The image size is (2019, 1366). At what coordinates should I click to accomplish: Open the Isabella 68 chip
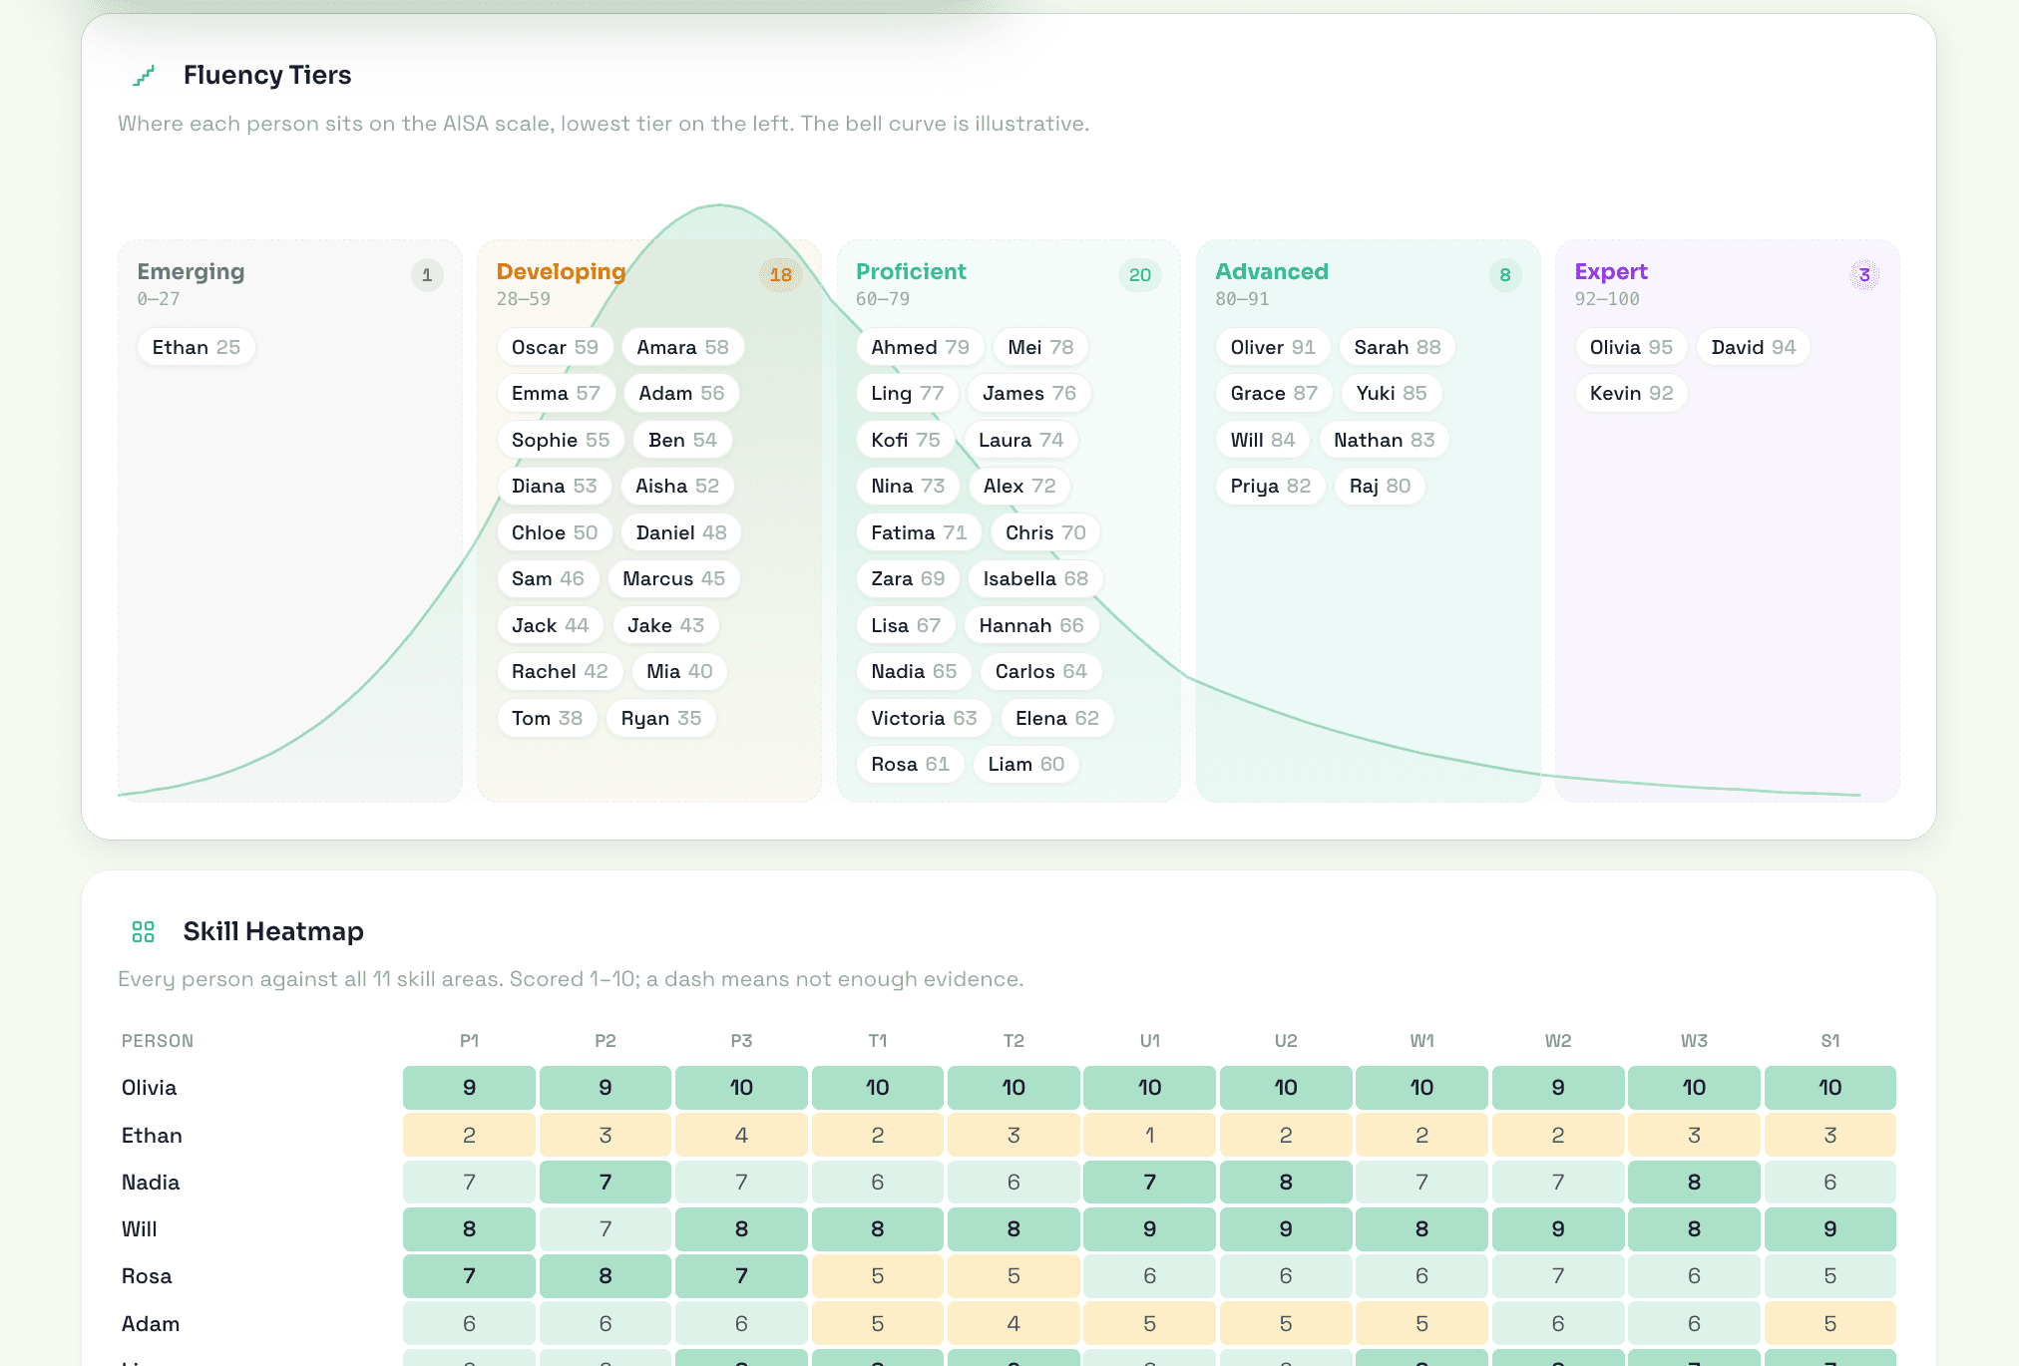click(1035, 578)
